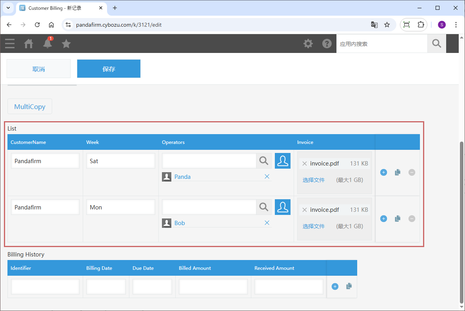Open the help question mark menu

pyautogui.click(x=327, y=44)
